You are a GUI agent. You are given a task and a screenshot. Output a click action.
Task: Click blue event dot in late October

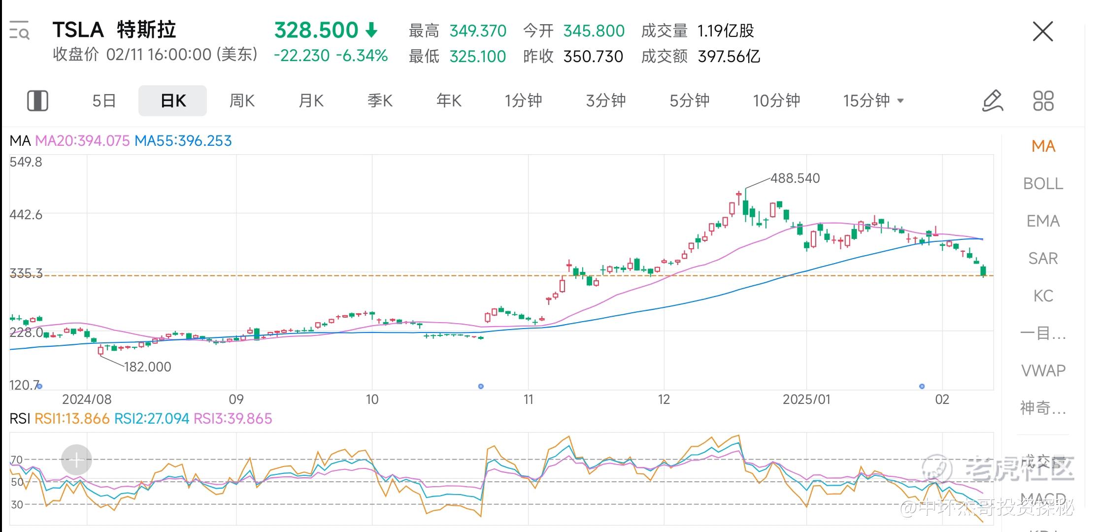pos(481,386)
